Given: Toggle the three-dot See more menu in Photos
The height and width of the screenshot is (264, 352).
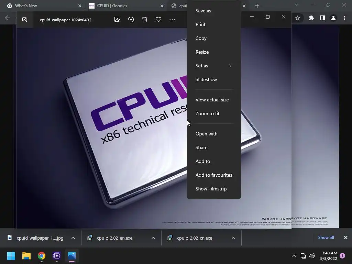Looking at the screenshot, I should tap(172, 20).
